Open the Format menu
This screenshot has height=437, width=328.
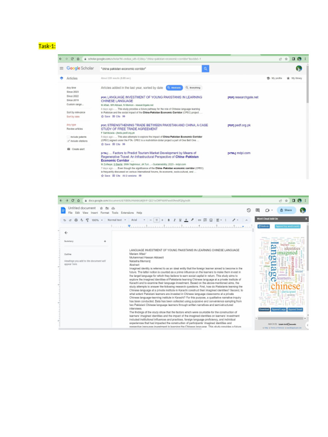pos(105,213)
